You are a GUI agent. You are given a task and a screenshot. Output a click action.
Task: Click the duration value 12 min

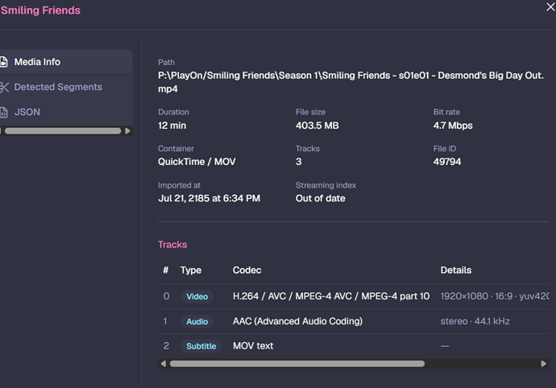172,126
